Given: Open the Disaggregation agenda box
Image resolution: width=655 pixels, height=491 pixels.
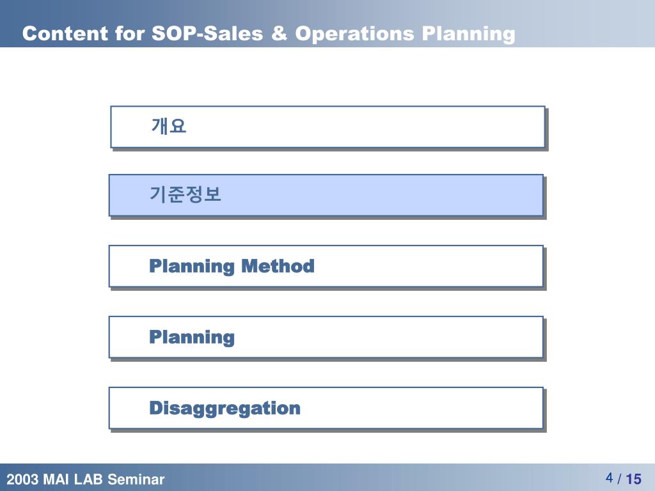Looking at the screenshot, I should [x=326, y=409].
